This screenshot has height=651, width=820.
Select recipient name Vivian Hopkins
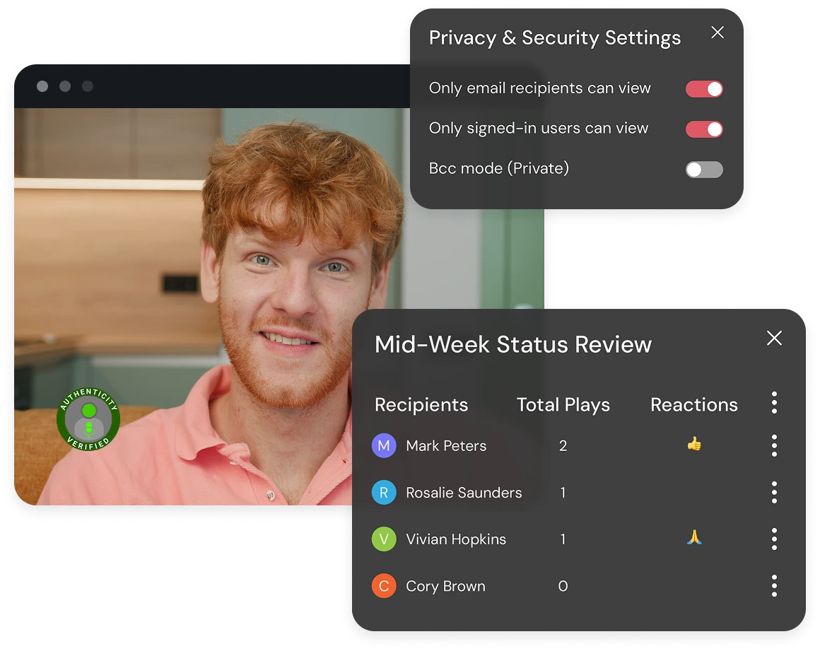pyautogui.click(x=456, y=539)
